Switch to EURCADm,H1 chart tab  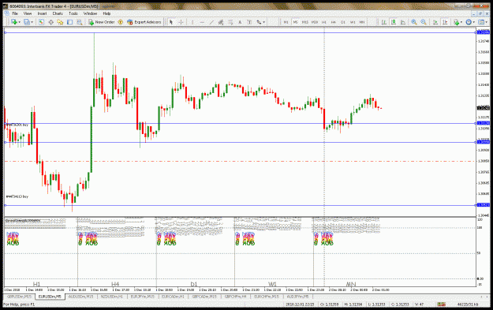click(174, 297)
